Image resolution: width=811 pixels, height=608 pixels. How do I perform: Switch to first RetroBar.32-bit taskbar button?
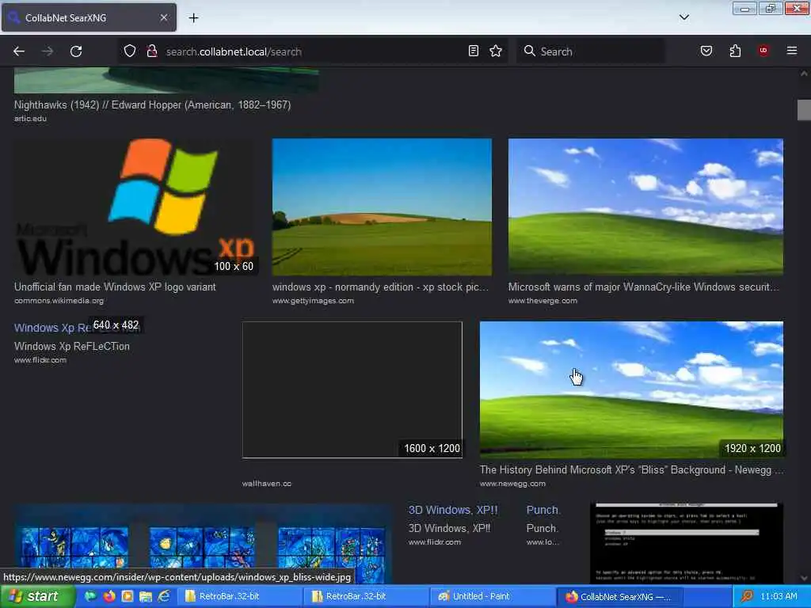239,596
